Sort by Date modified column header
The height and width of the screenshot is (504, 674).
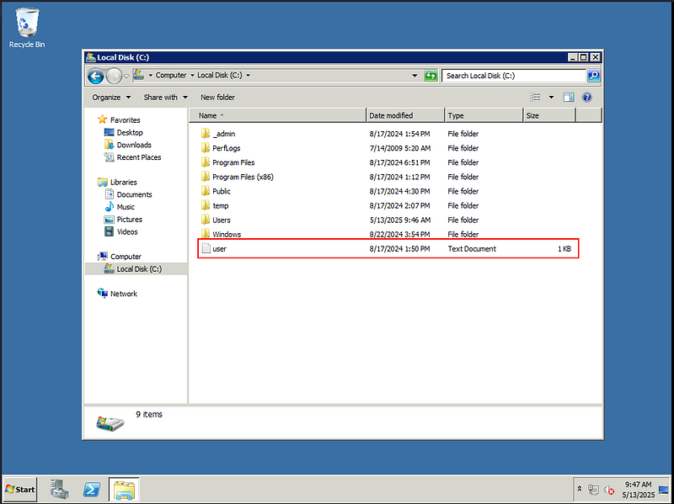[x=391, y=115]
